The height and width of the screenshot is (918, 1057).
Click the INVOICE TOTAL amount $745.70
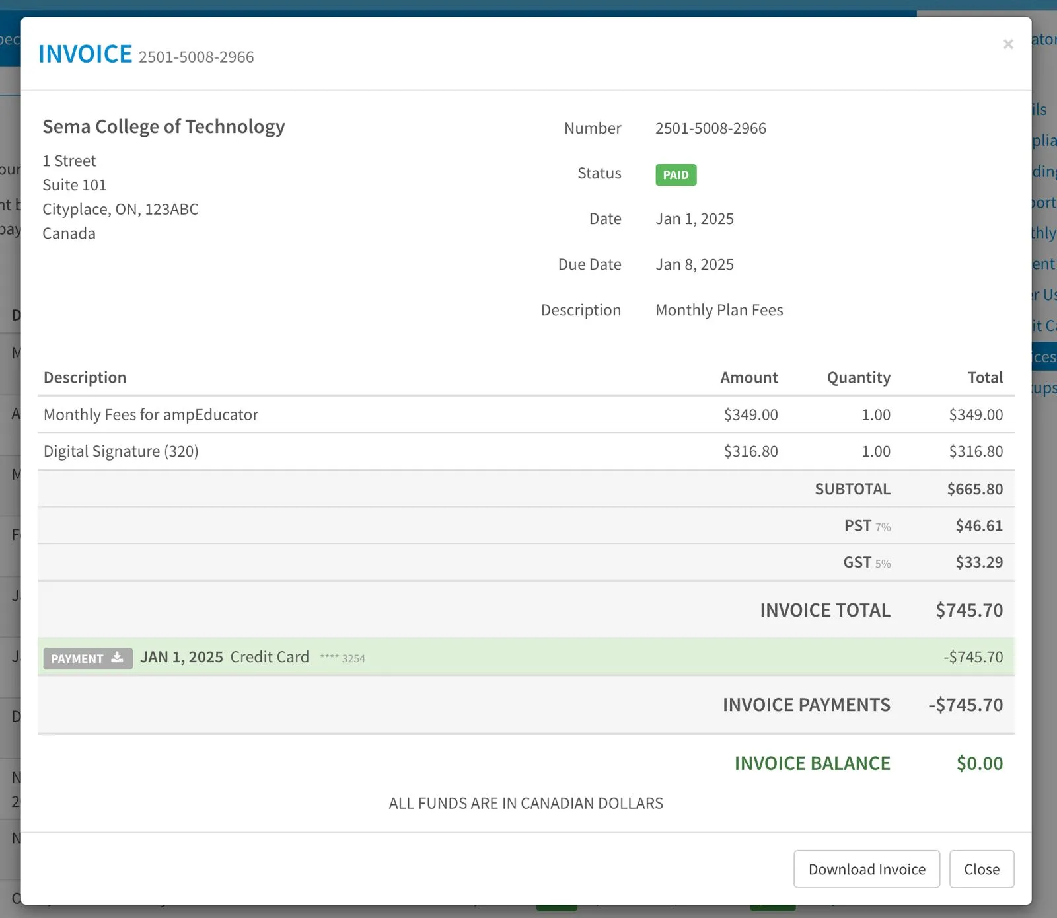[x=969, y=610]
